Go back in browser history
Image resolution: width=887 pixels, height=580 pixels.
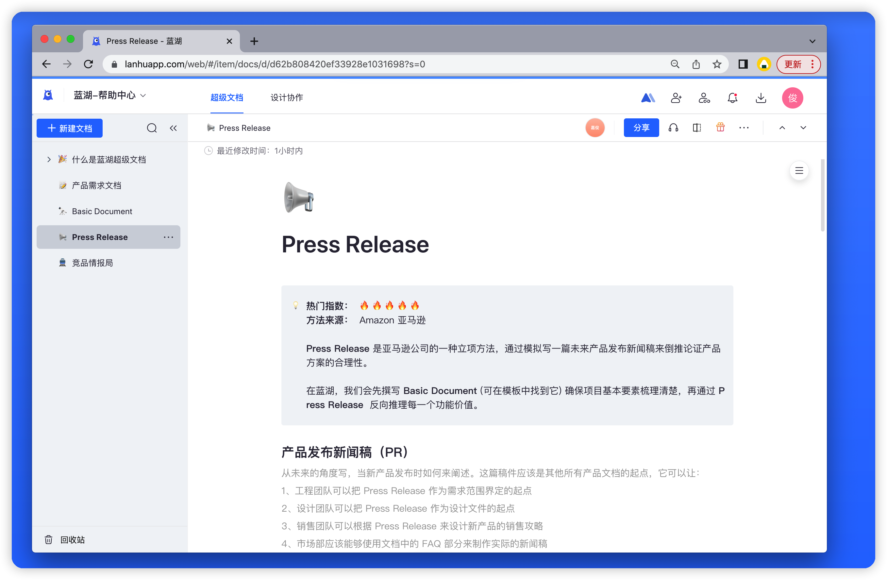pos(46,64)
